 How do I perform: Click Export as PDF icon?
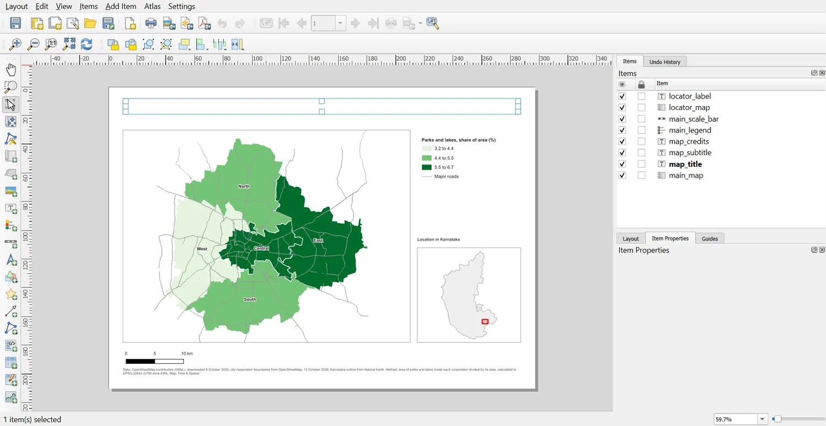(204, 23)
